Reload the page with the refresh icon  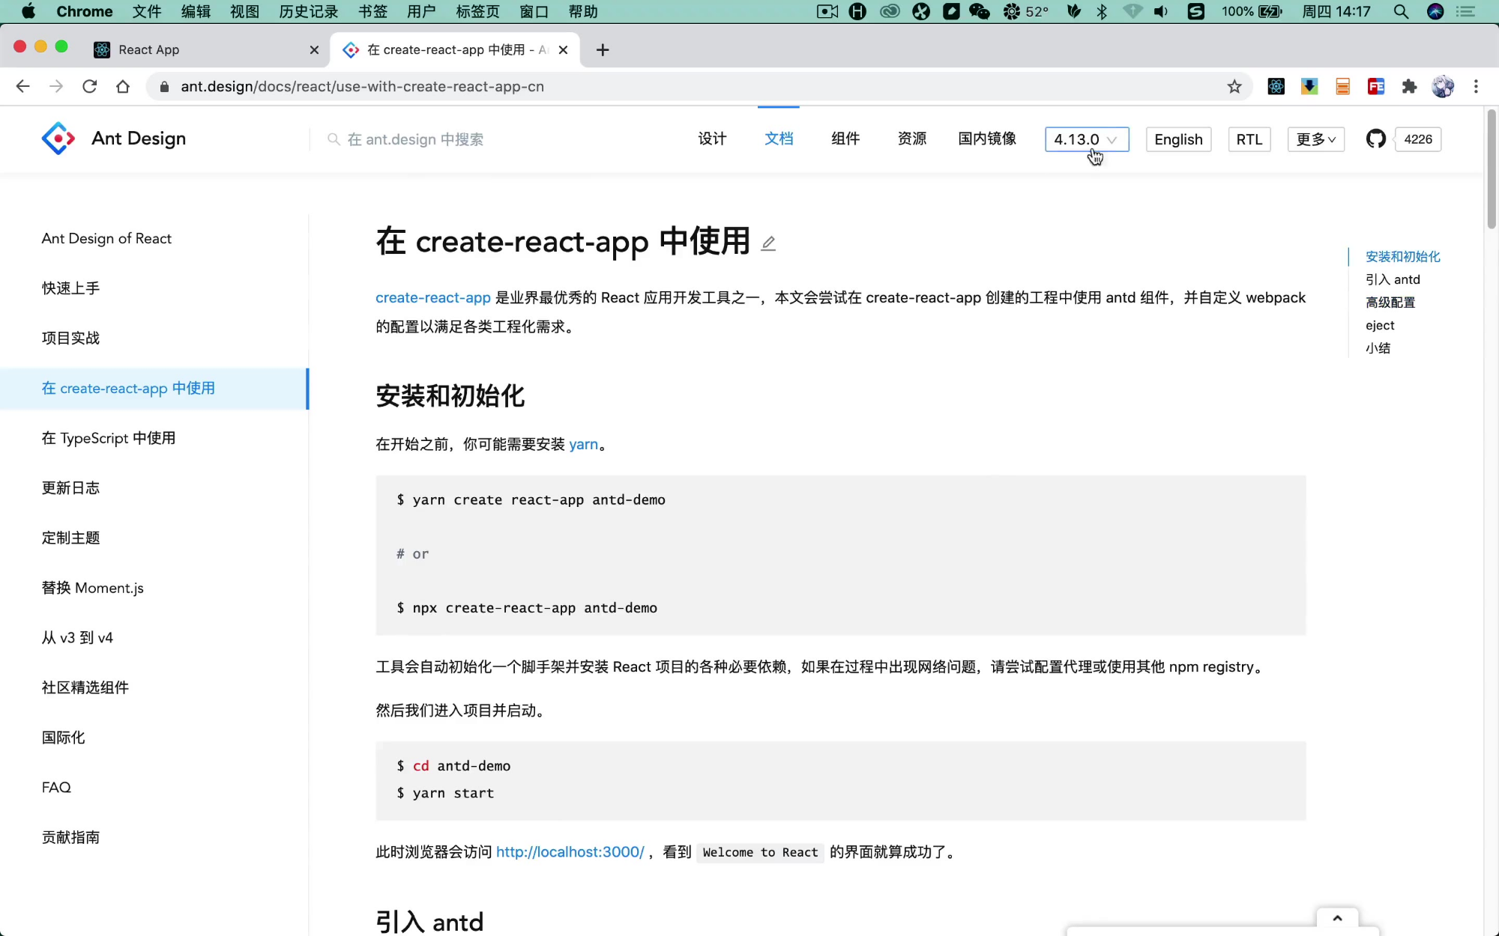pyautogui.click(x=90, y=87)
